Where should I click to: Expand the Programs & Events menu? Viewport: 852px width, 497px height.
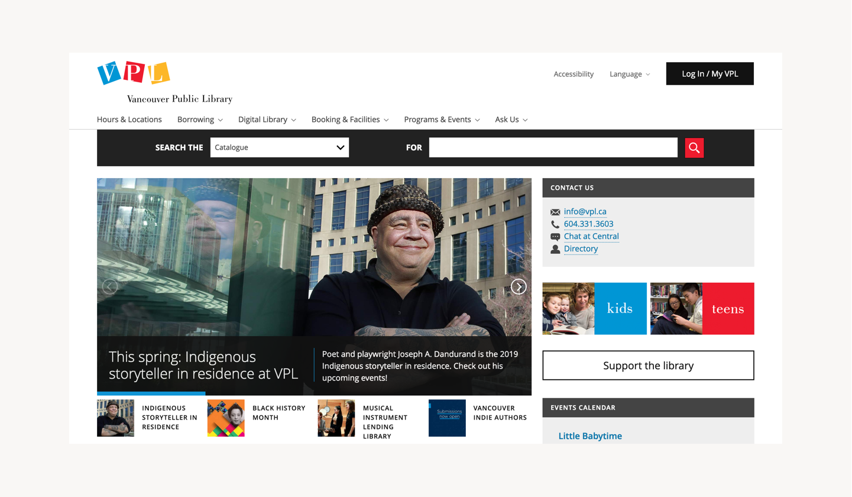pyautogui.click(x=442, y=120)
